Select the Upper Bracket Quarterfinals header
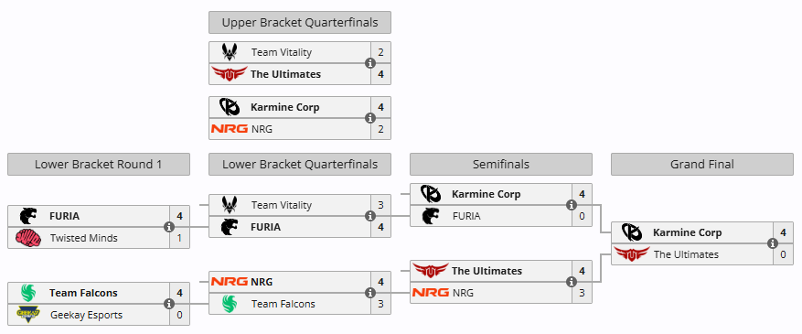Image resolution: width=802 pixels, height=334 pixels. click(x=300, y=23)
